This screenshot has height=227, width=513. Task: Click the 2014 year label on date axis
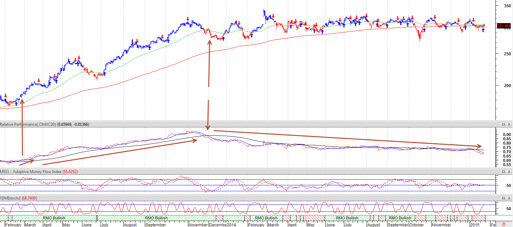tap(231, 225)
